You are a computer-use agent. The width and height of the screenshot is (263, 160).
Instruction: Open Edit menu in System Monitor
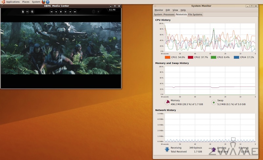point(168,10)
